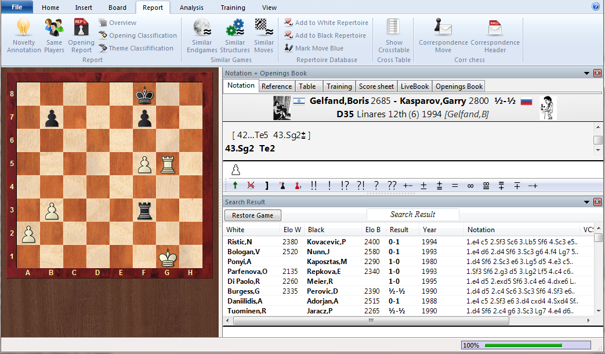Select Mark Move Blue
The height and width of the screenshot is (354, 605).
tap(314, 48)
